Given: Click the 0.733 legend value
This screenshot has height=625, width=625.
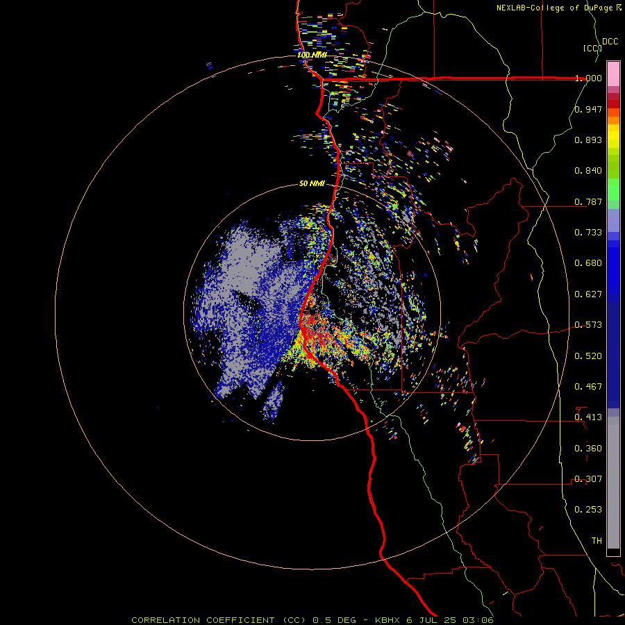Looking at the screenshot, I should (588, 233).
